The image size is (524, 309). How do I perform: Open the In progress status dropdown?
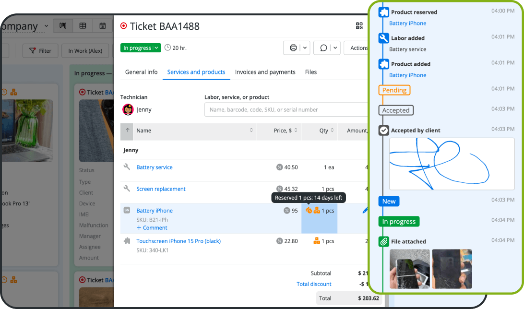coord(141,48)
